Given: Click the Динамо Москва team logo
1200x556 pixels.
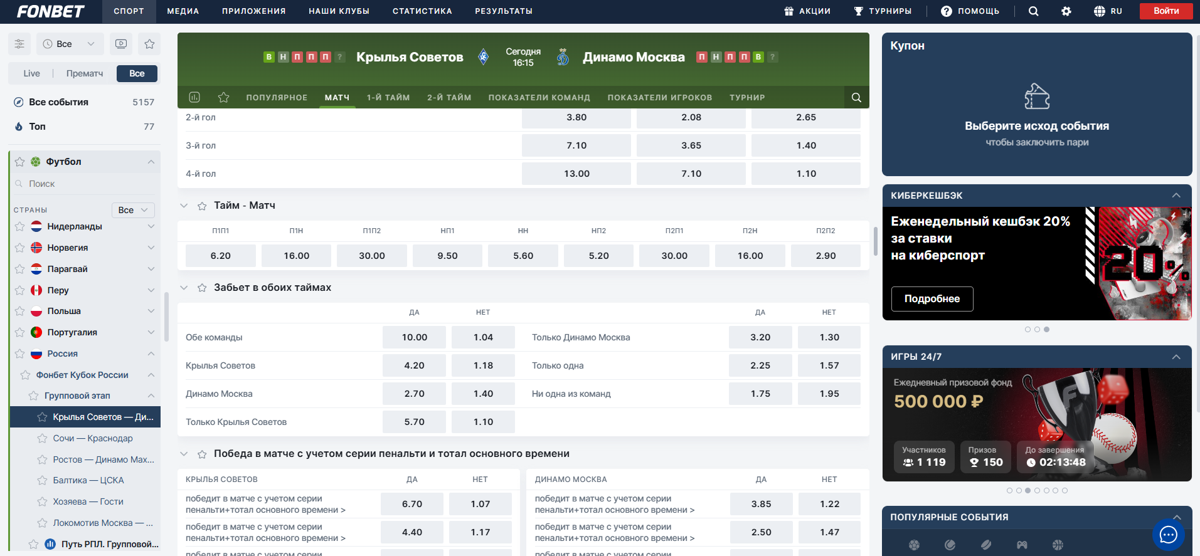Looking at the screenshot, I should tap(563, 57).
